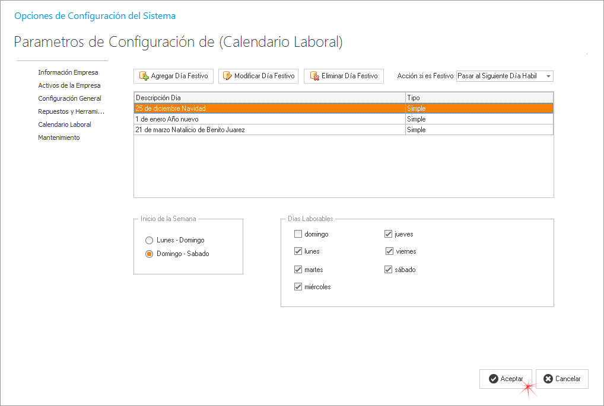Open Información Empresa settings section
Screen dimensions: 604x406
coord(68,72)
